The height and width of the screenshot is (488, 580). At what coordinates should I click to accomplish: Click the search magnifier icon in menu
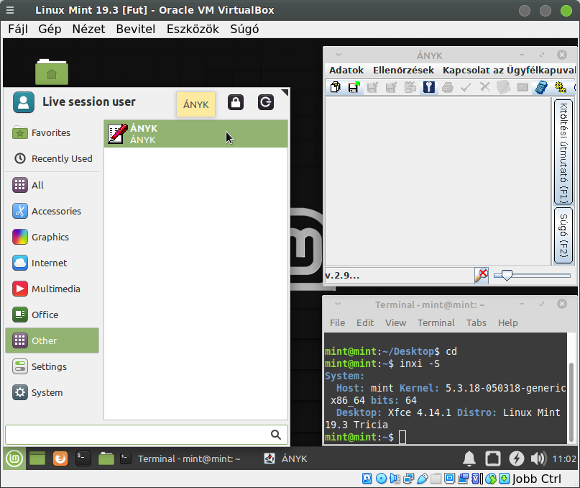[x=275, y=435]
